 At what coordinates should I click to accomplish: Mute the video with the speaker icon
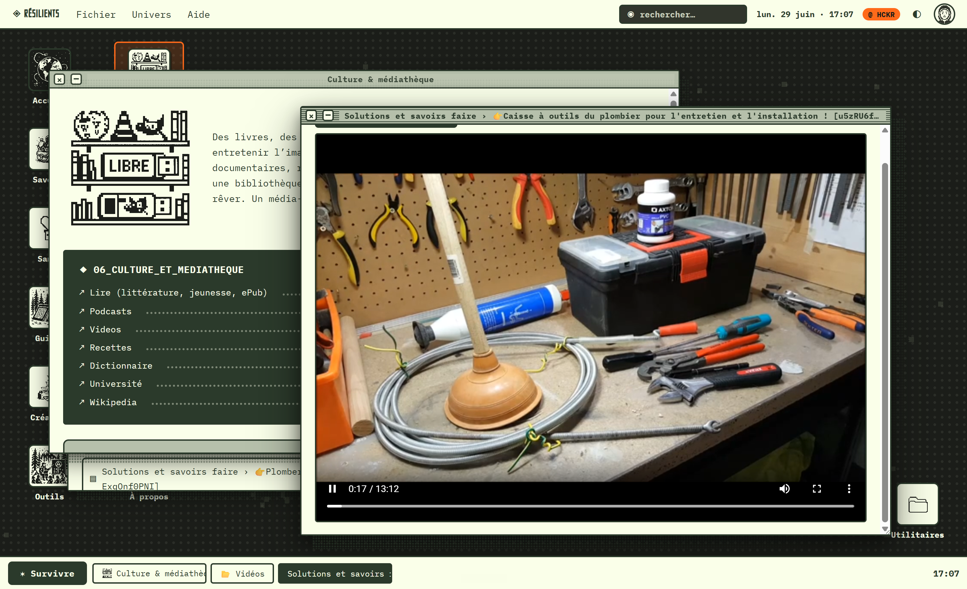click(x=784, y=489)
